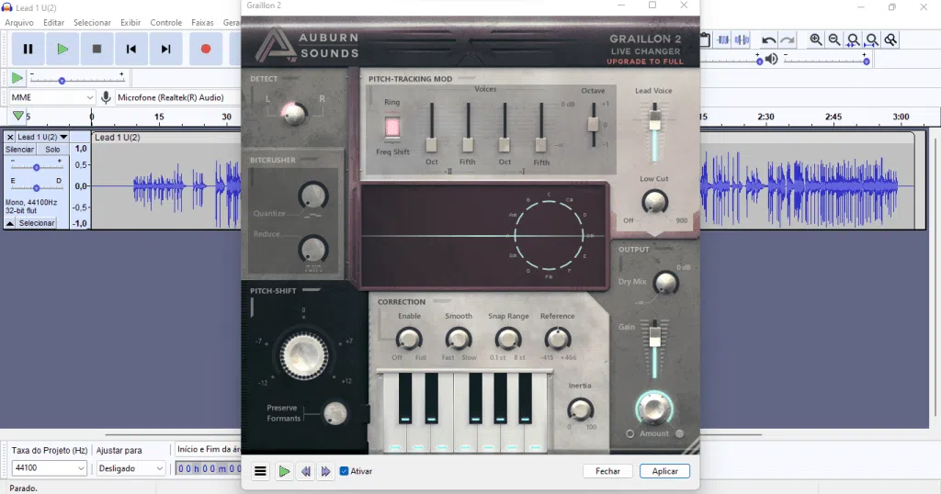This screenshot has width=941, height=494.
Task: Skip to end with Audacity transport button
Action: coord(165,50)
